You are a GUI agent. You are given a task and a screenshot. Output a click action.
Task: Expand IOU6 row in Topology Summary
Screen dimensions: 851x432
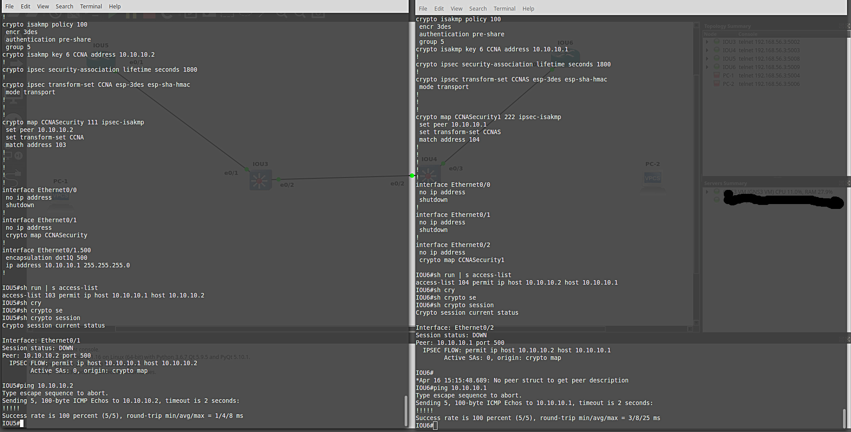point(707,67)
